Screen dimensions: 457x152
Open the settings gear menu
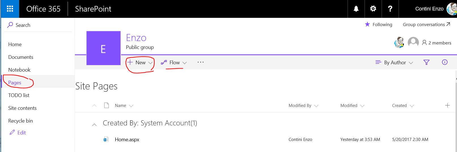[373, 9]
